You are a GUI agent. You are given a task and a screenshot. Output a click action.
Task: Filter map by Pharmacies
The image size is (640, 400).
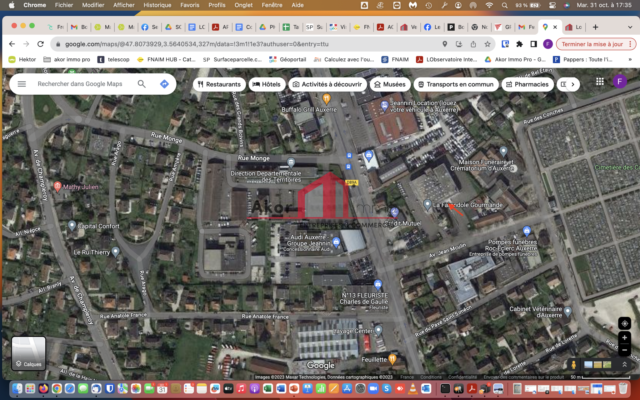527,84
